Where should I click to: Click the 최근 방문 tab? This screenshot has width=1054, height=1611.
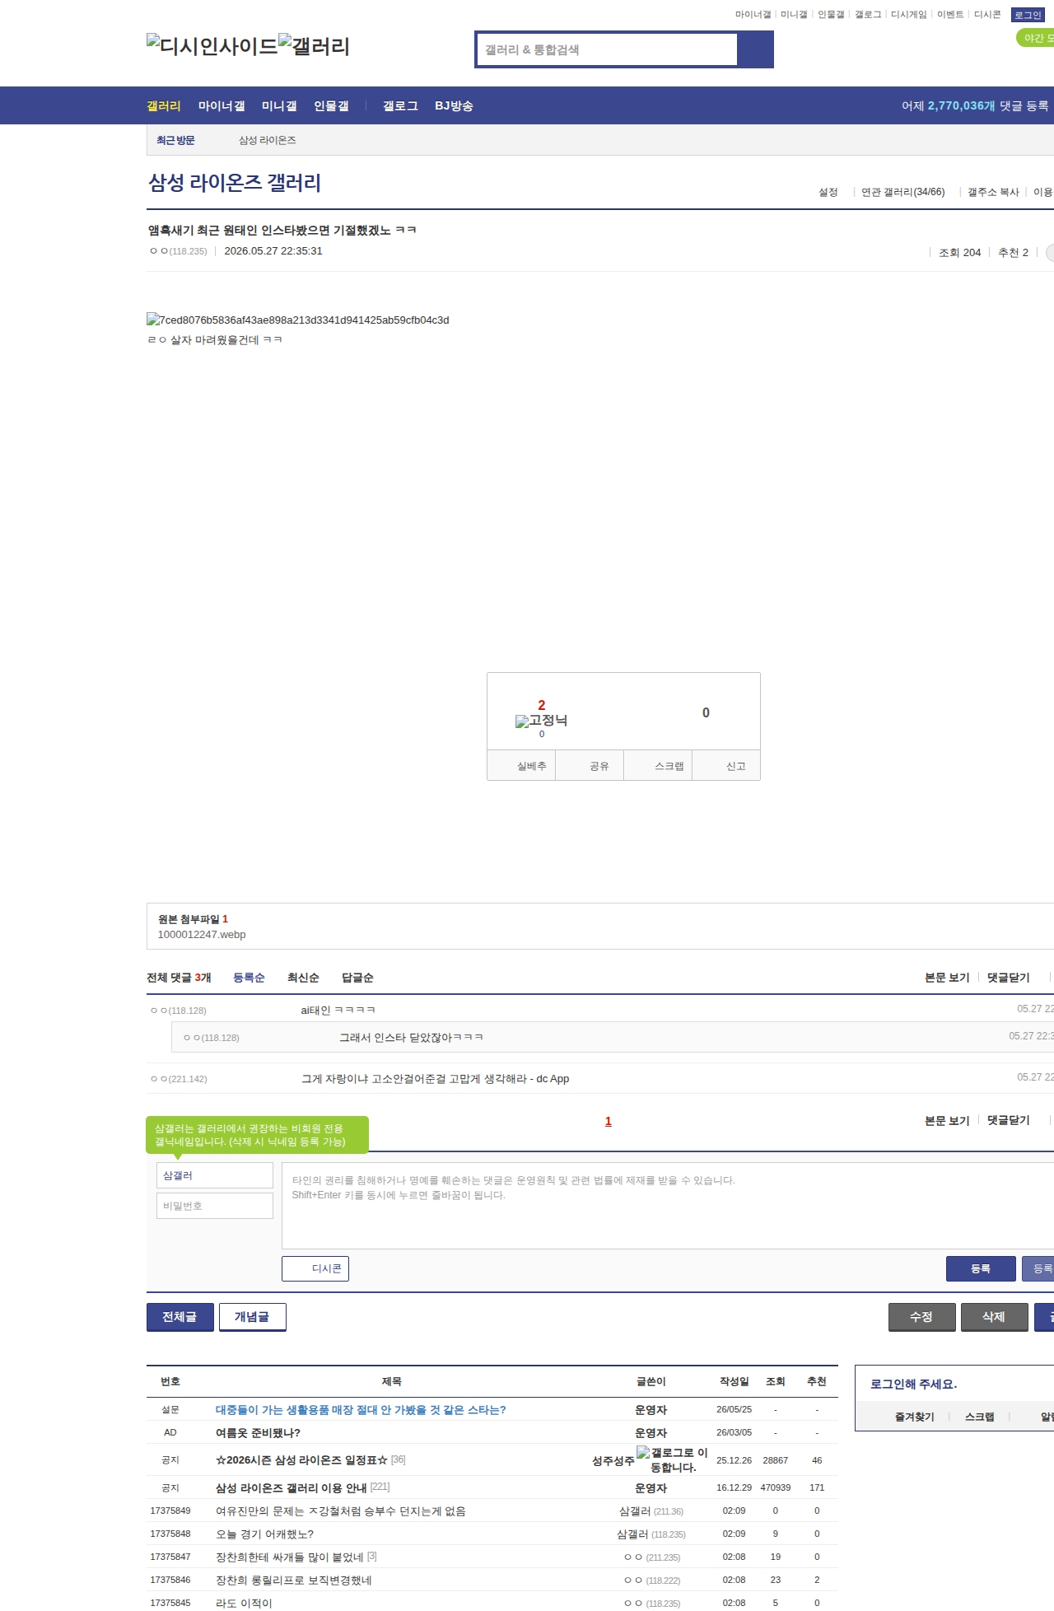click(175, 140)
